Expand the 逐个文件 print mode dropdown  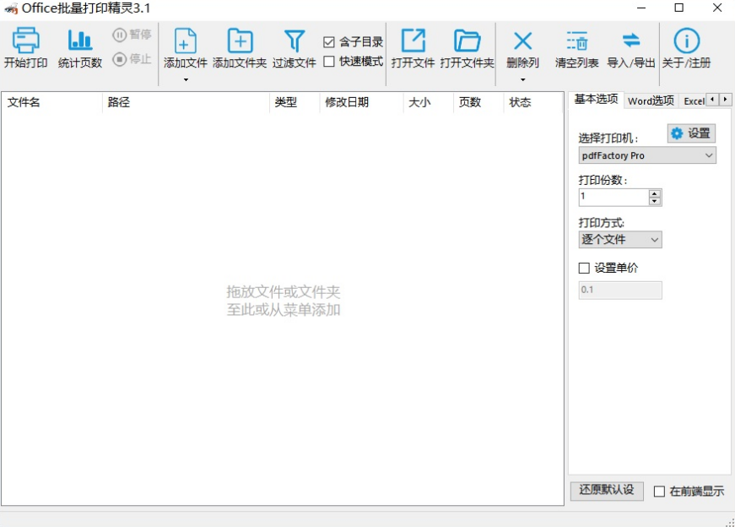point(620,240)
